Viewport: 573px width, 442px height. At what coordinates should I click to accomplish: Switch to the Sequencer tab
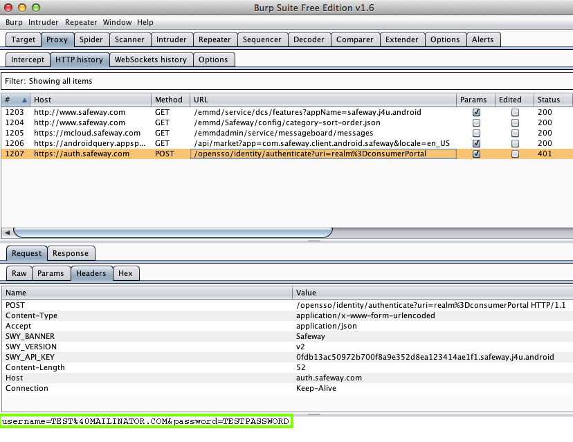[262, 39]
